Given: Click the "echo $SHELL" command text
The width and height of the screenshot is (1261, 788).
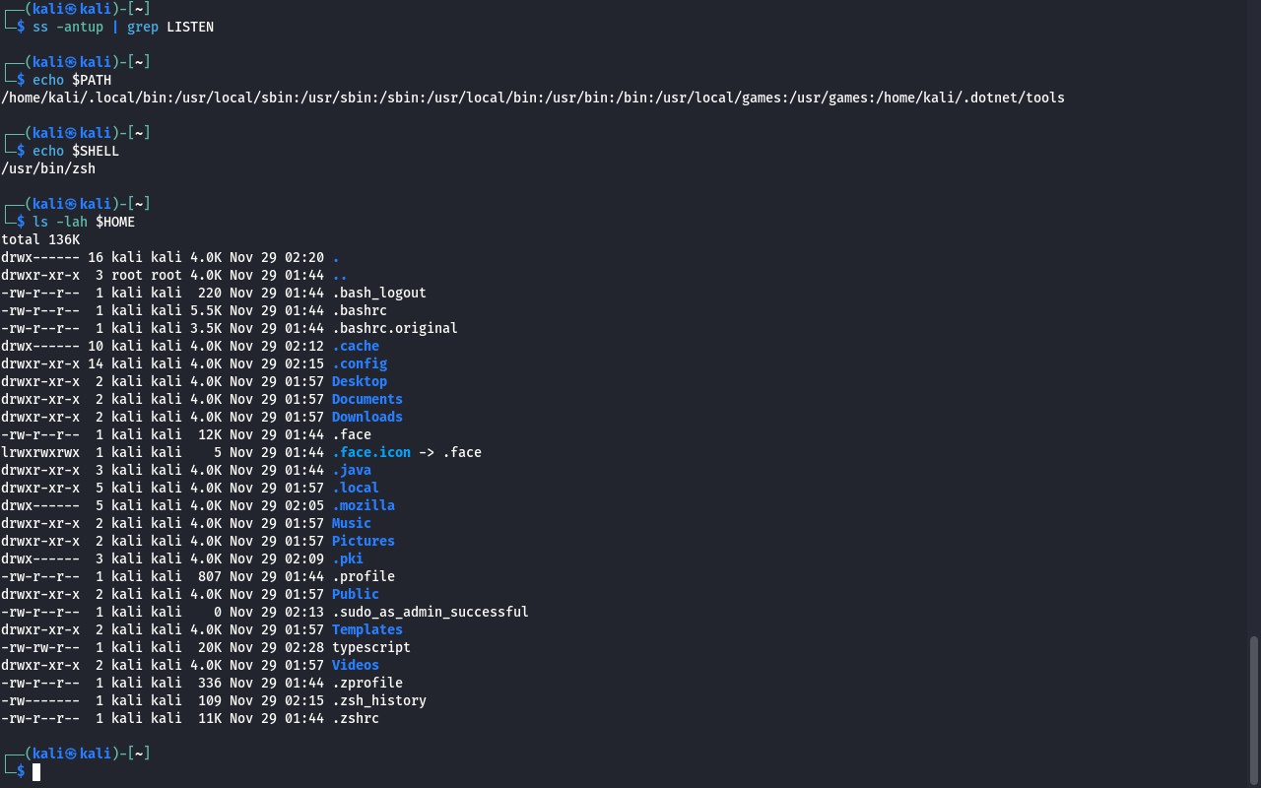Looking at the screenshot, I should pyautogui.click(x=76, y=151).
